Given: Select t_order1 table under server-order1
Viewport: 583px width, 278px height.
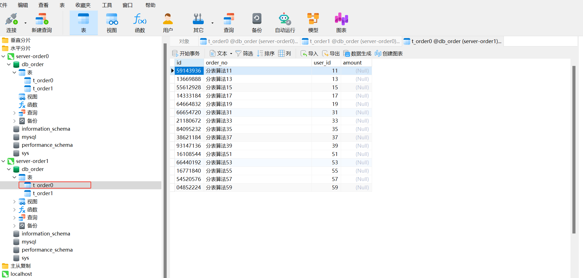Looking at the screenshot, I should [x=43, y=193].
